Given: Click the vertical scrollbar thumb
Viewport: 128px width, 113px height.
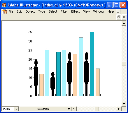Looking at the screenshot, I should [124, 64].
